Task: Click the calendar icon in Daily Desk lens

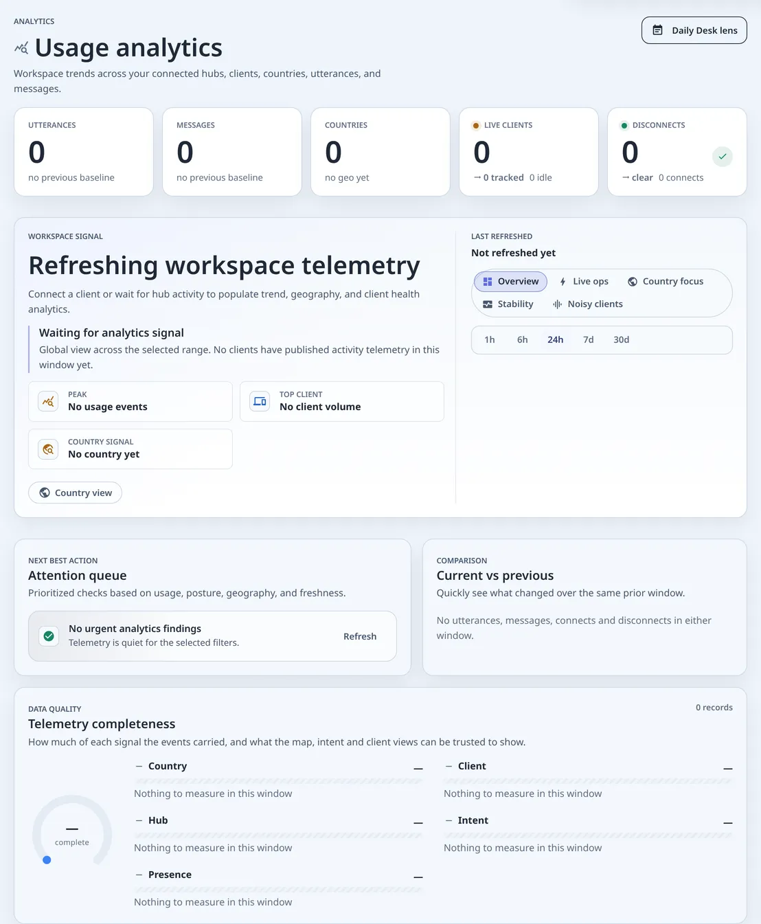Action: pos(657,30)
